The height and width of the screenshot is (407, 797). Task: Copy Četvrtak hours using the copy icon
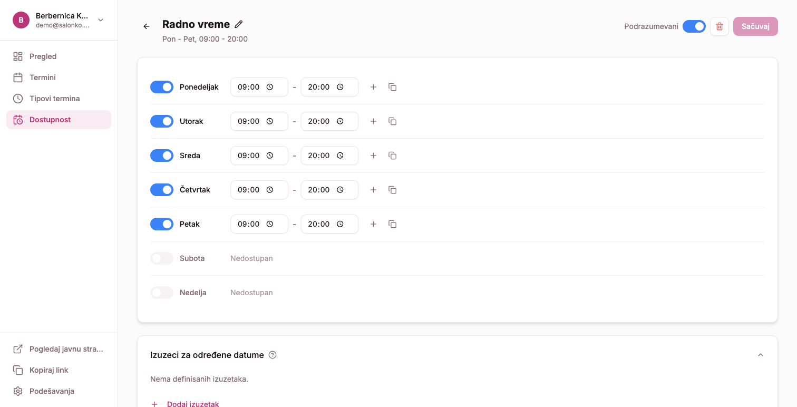(392, 190)
